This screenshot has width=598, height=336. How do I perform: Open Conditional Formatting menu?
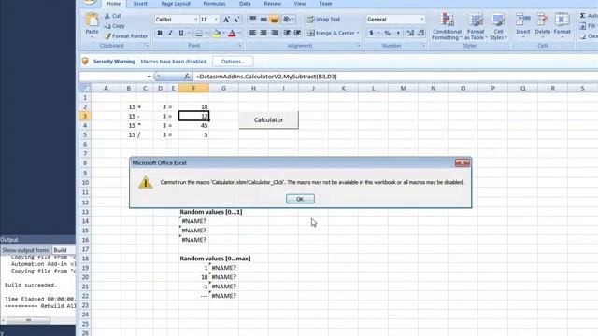[447, 26]
